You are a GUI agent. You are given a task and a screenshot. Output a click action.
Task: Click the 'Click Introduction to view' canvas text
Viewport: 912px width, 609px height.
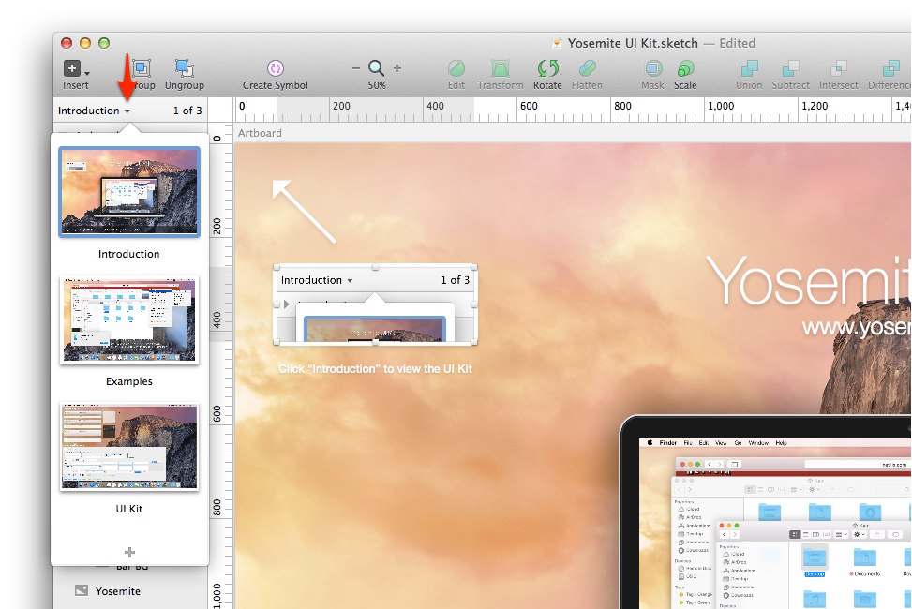click(375, 369)
